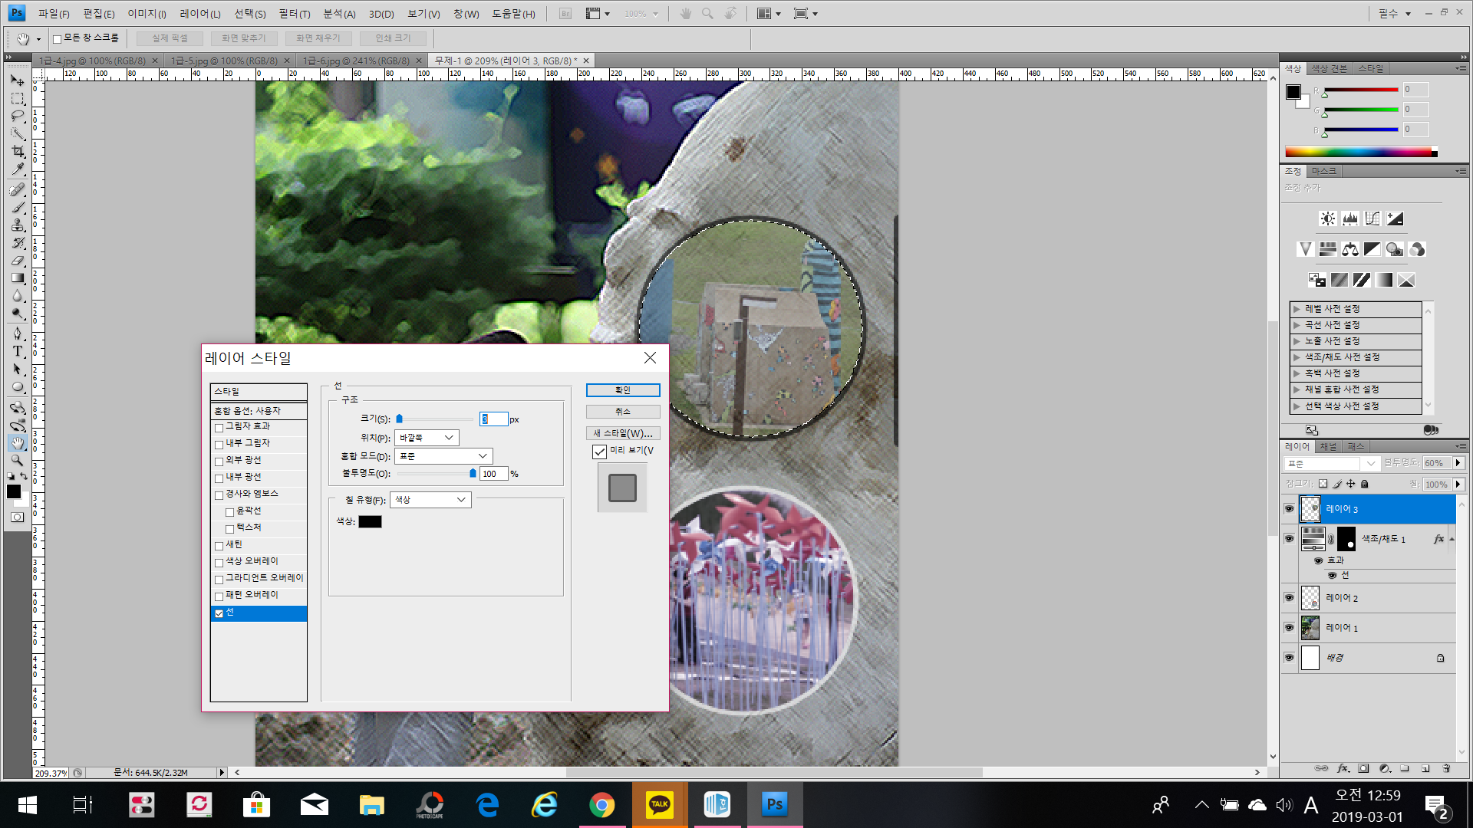Uncheck the 미리 보기 preview checkbox

[x=600, y=452]
